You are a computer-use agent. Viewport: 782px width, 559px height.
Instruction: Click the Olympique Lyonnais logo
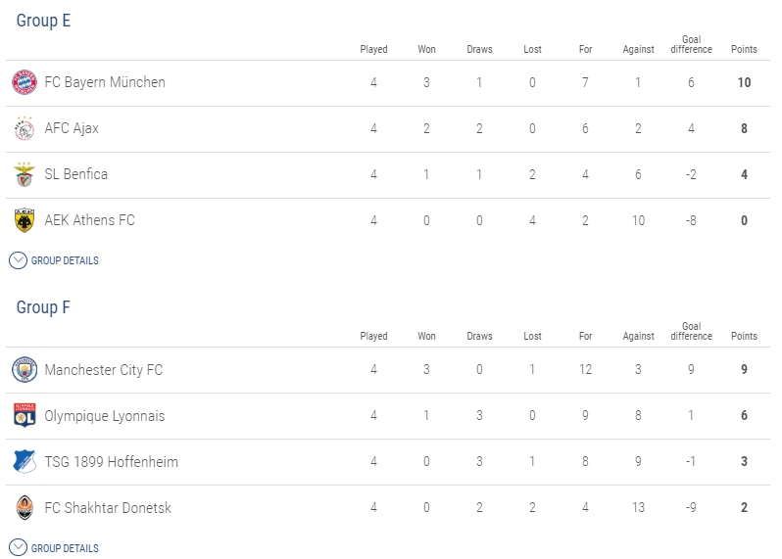[24, 416]
